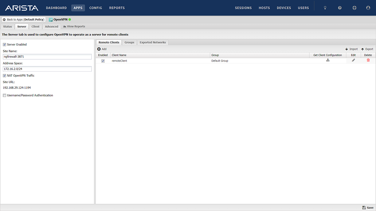Open the Devices page
This screenshot has width=376, height=211.
(284, 8)
